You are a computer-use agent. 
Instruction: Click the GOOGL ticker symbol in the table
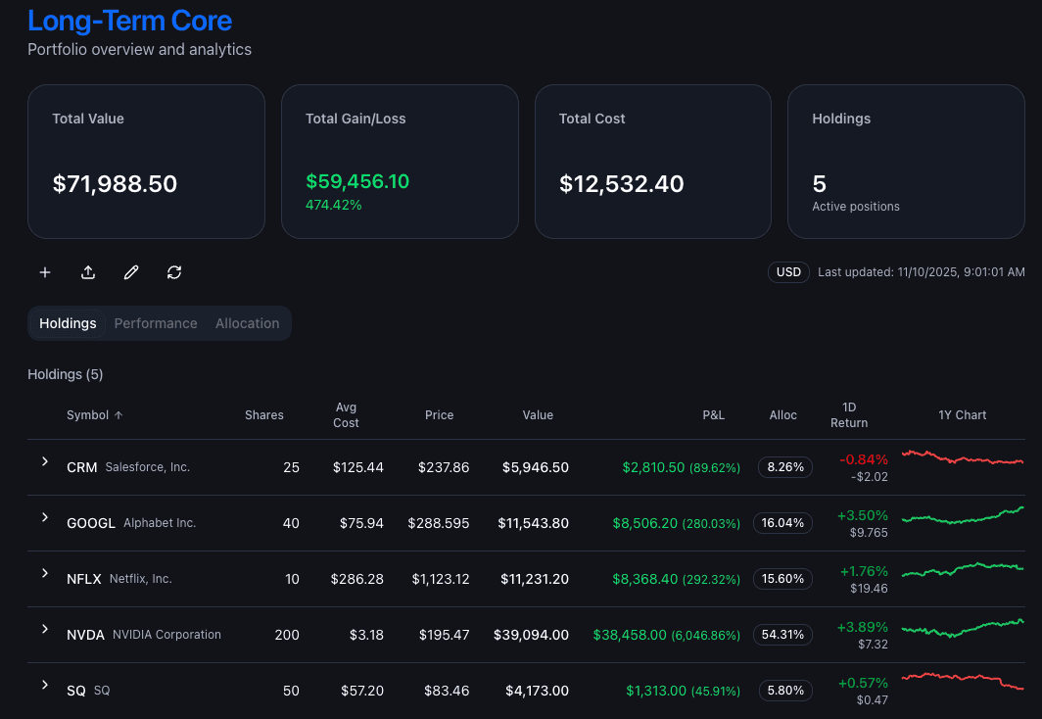(x=91, y=523)
